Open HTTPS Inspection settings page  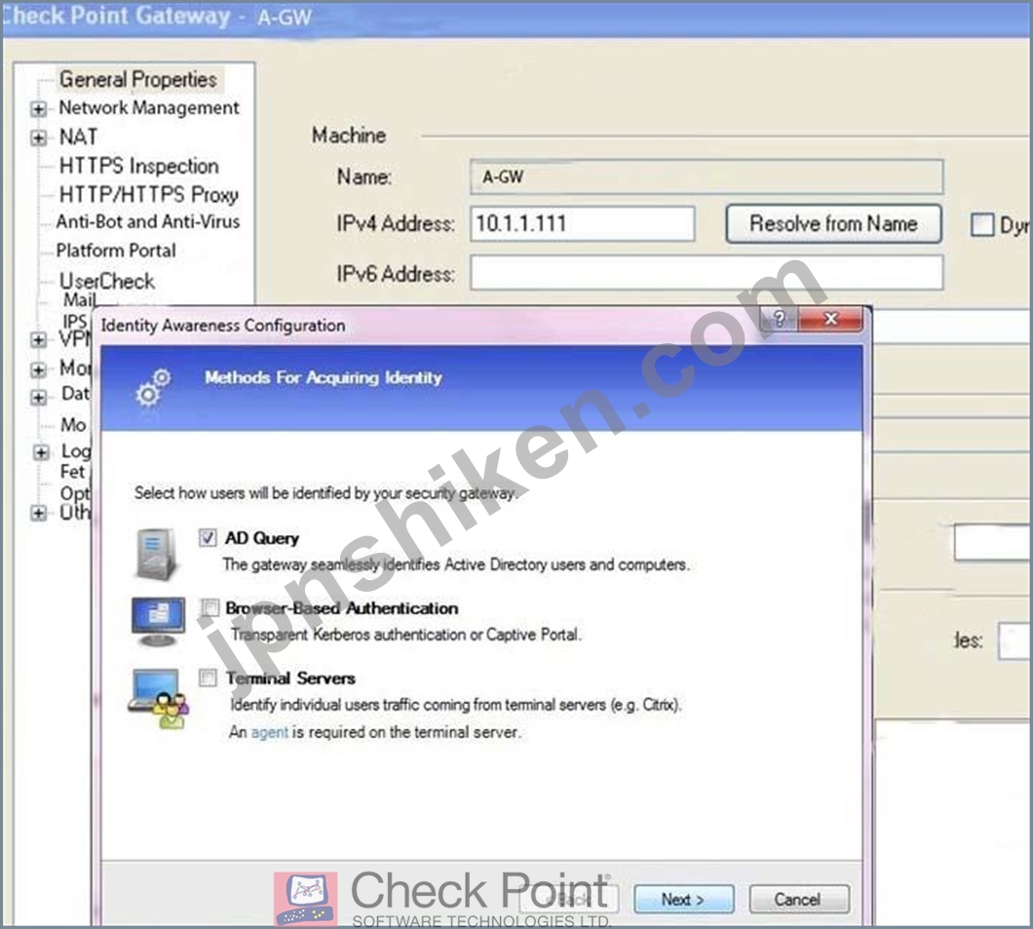tap(139, 166)
